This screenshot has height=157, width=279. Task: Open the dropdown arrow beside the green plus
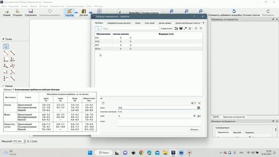tap(195, 103)
